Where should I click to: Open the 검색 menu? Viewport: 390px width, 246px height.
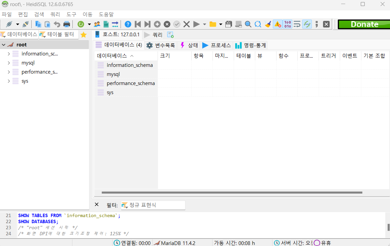click(39, 14)
